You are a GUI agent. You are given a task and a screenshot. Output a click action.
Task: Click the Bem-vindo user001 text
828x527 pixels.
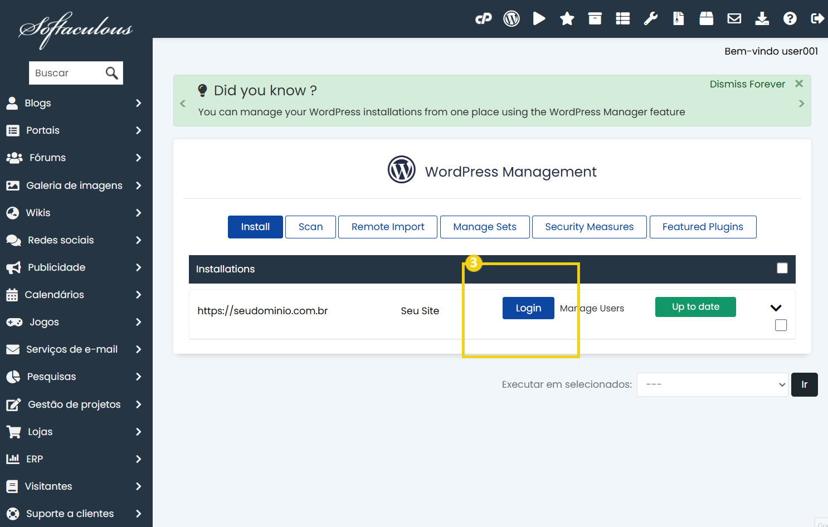point(771,51)
